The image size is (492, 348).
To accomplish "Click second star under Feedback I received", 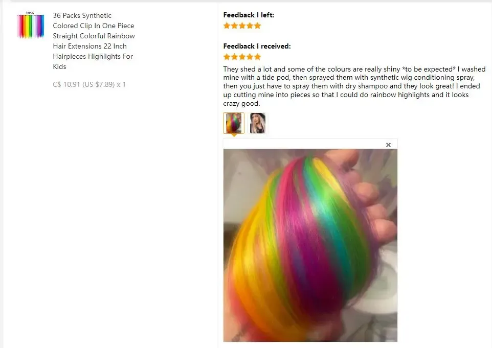I will pos(234,57).
